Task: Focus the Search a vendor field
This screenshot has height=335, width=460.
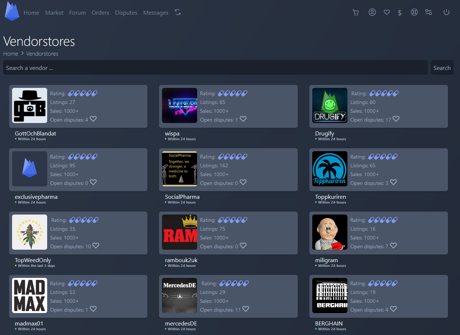Action: pyautogui.click(x=215, y=68)
